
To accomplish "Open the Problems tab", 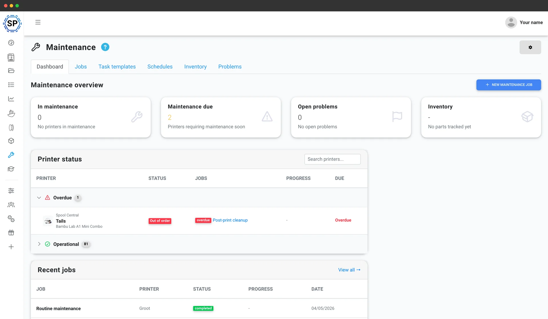I will coord(230,67).
